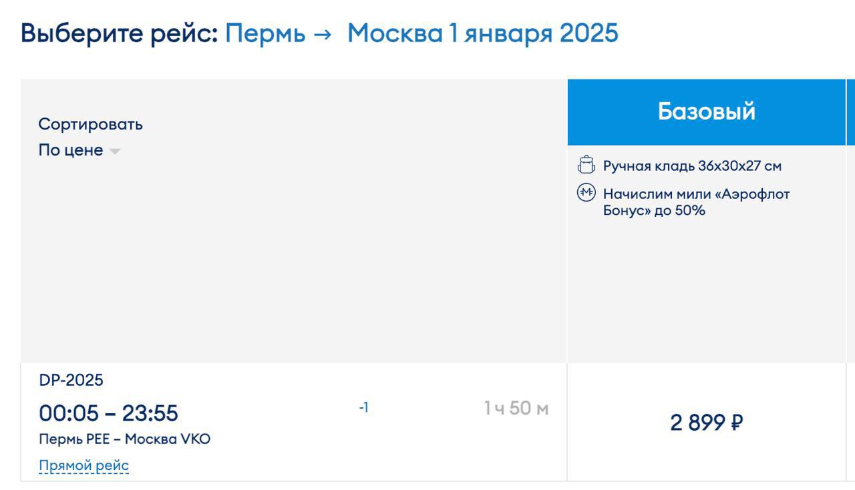This screenshot has width=855, height=490.
Task: Click the -1 day offset indicator
Action: (x=363, y=407)
